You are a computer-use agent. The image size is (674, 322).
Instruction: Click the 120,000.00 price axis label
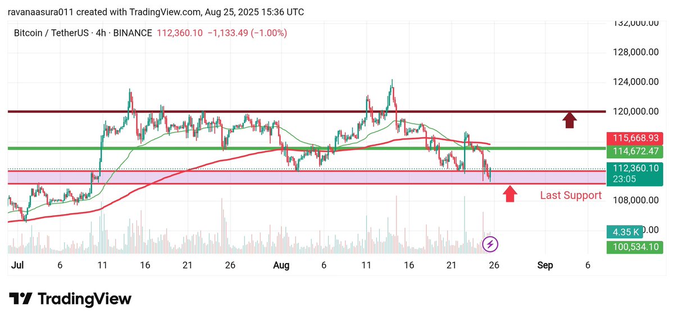tap(635, 112)
